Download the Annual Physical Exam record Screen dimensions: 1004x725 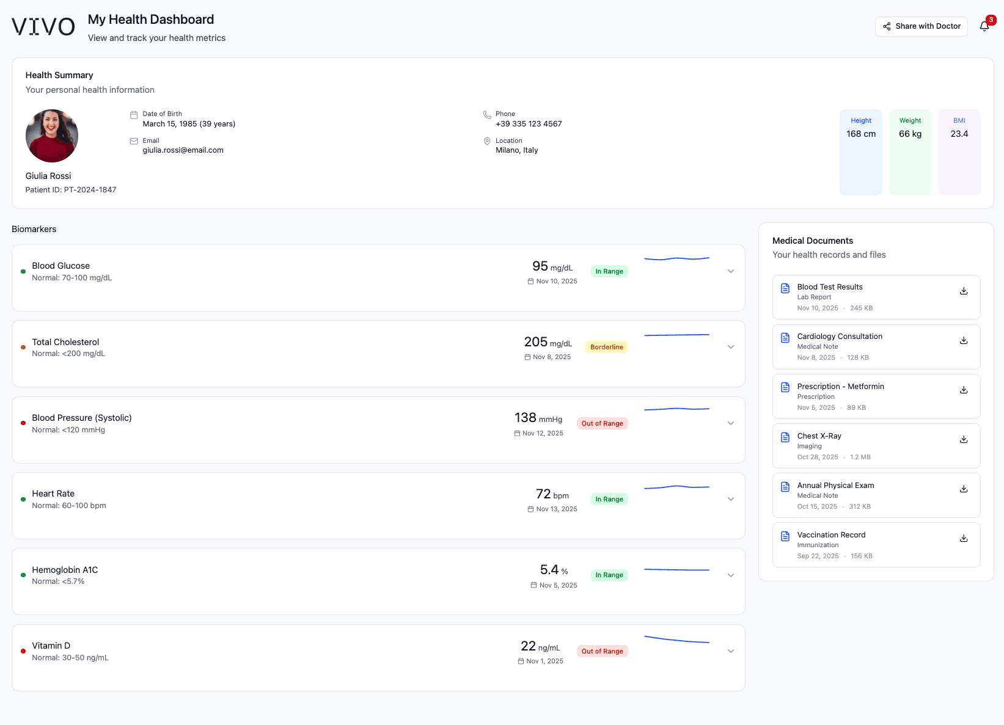[x=964, y=489]
